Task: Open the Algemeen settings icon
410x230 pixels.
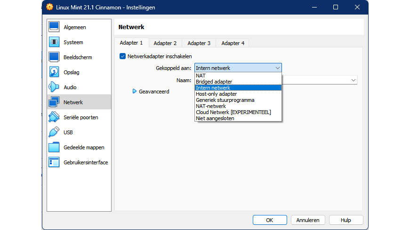Action: [x=54, y=27]
